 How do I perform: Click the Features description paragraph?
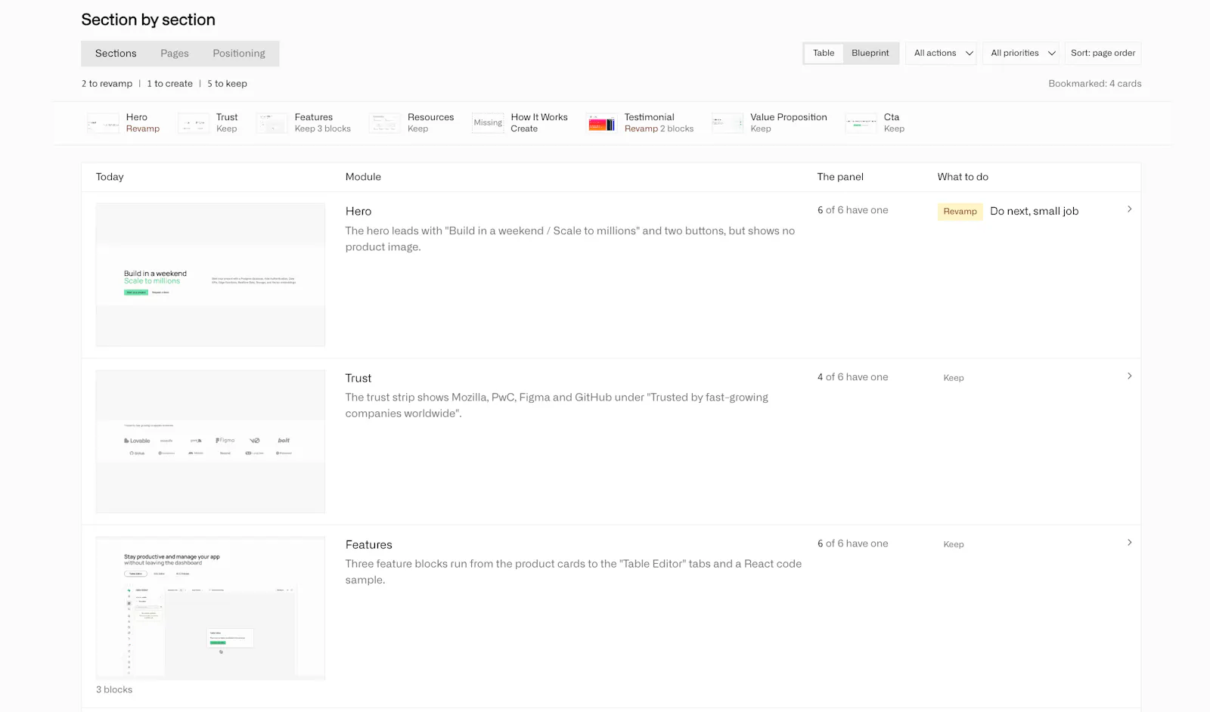[x=573, y=572]
